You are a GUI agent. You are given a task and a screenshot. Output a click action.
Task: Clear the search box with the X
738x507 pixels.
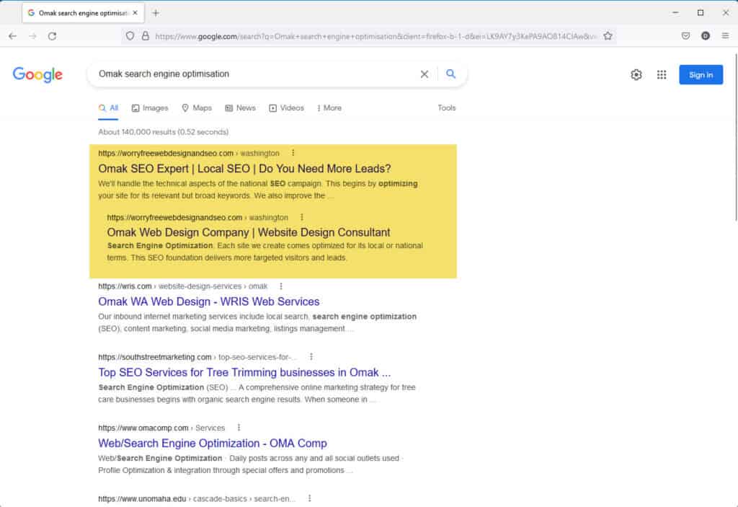[424, 74]
